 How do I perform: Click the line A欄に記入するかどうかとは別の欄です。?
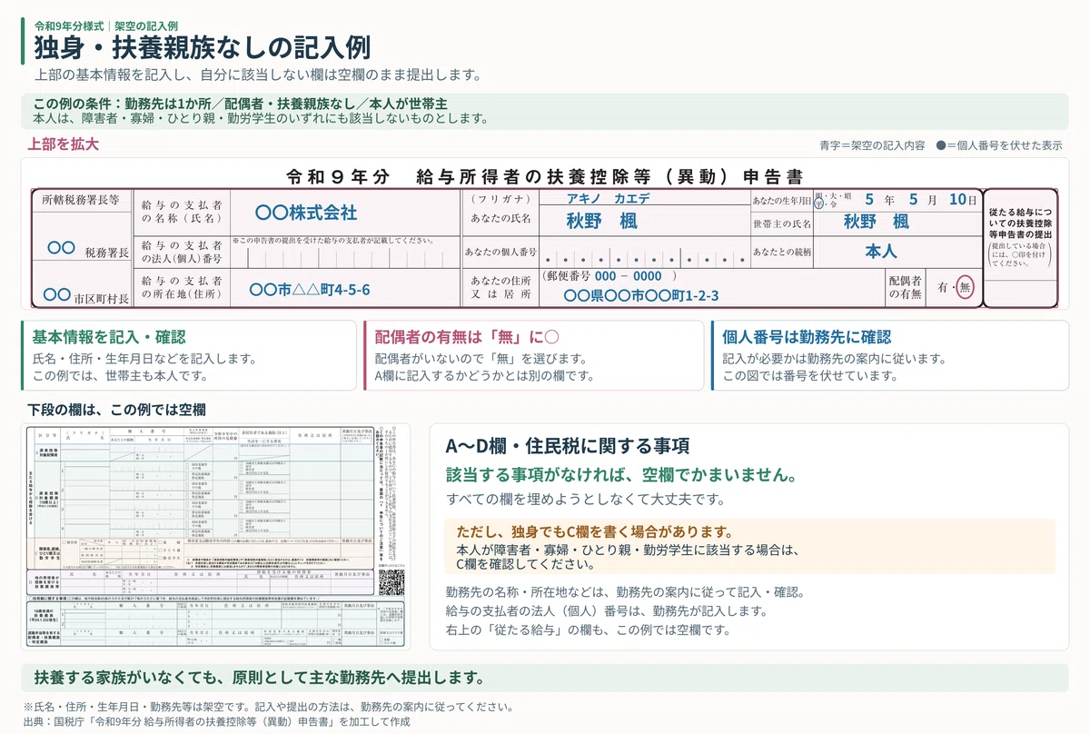pos(484,375)
